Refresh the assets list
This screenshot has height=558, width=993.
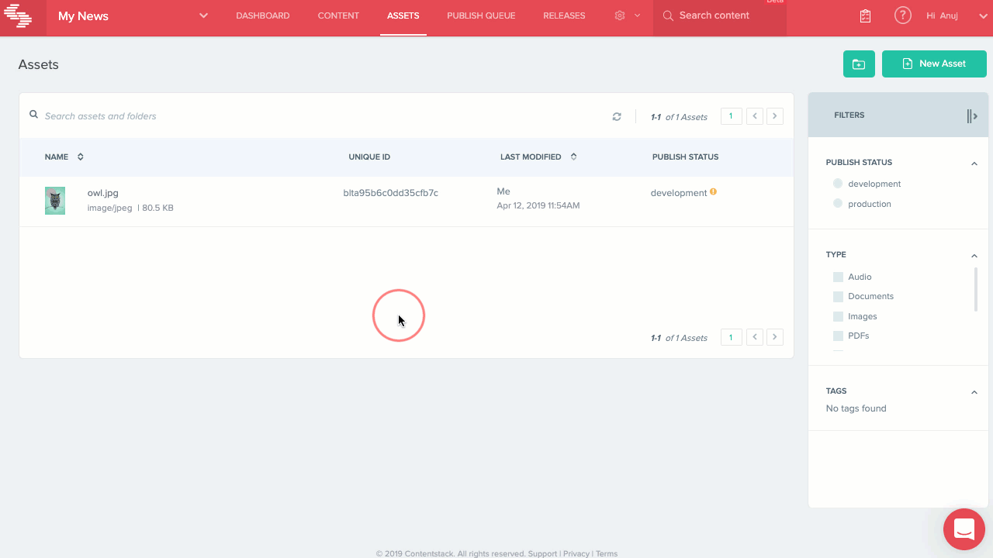tap(617, 117)
